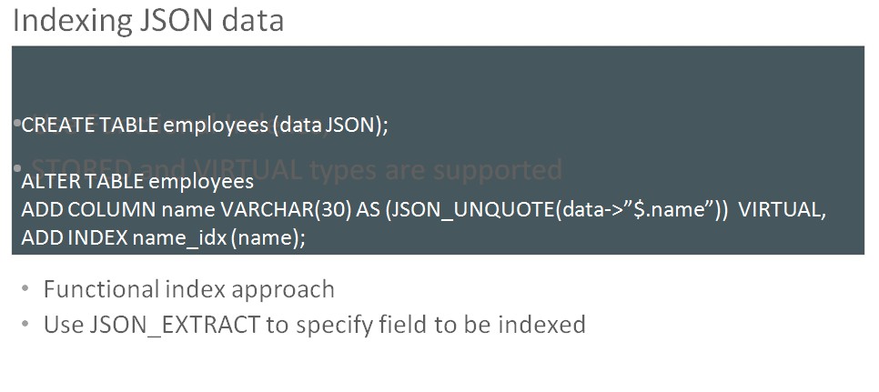Click the ADD COLUMN name code line
The width and height of the screenshot is (879, 392).
click(423, 210)
